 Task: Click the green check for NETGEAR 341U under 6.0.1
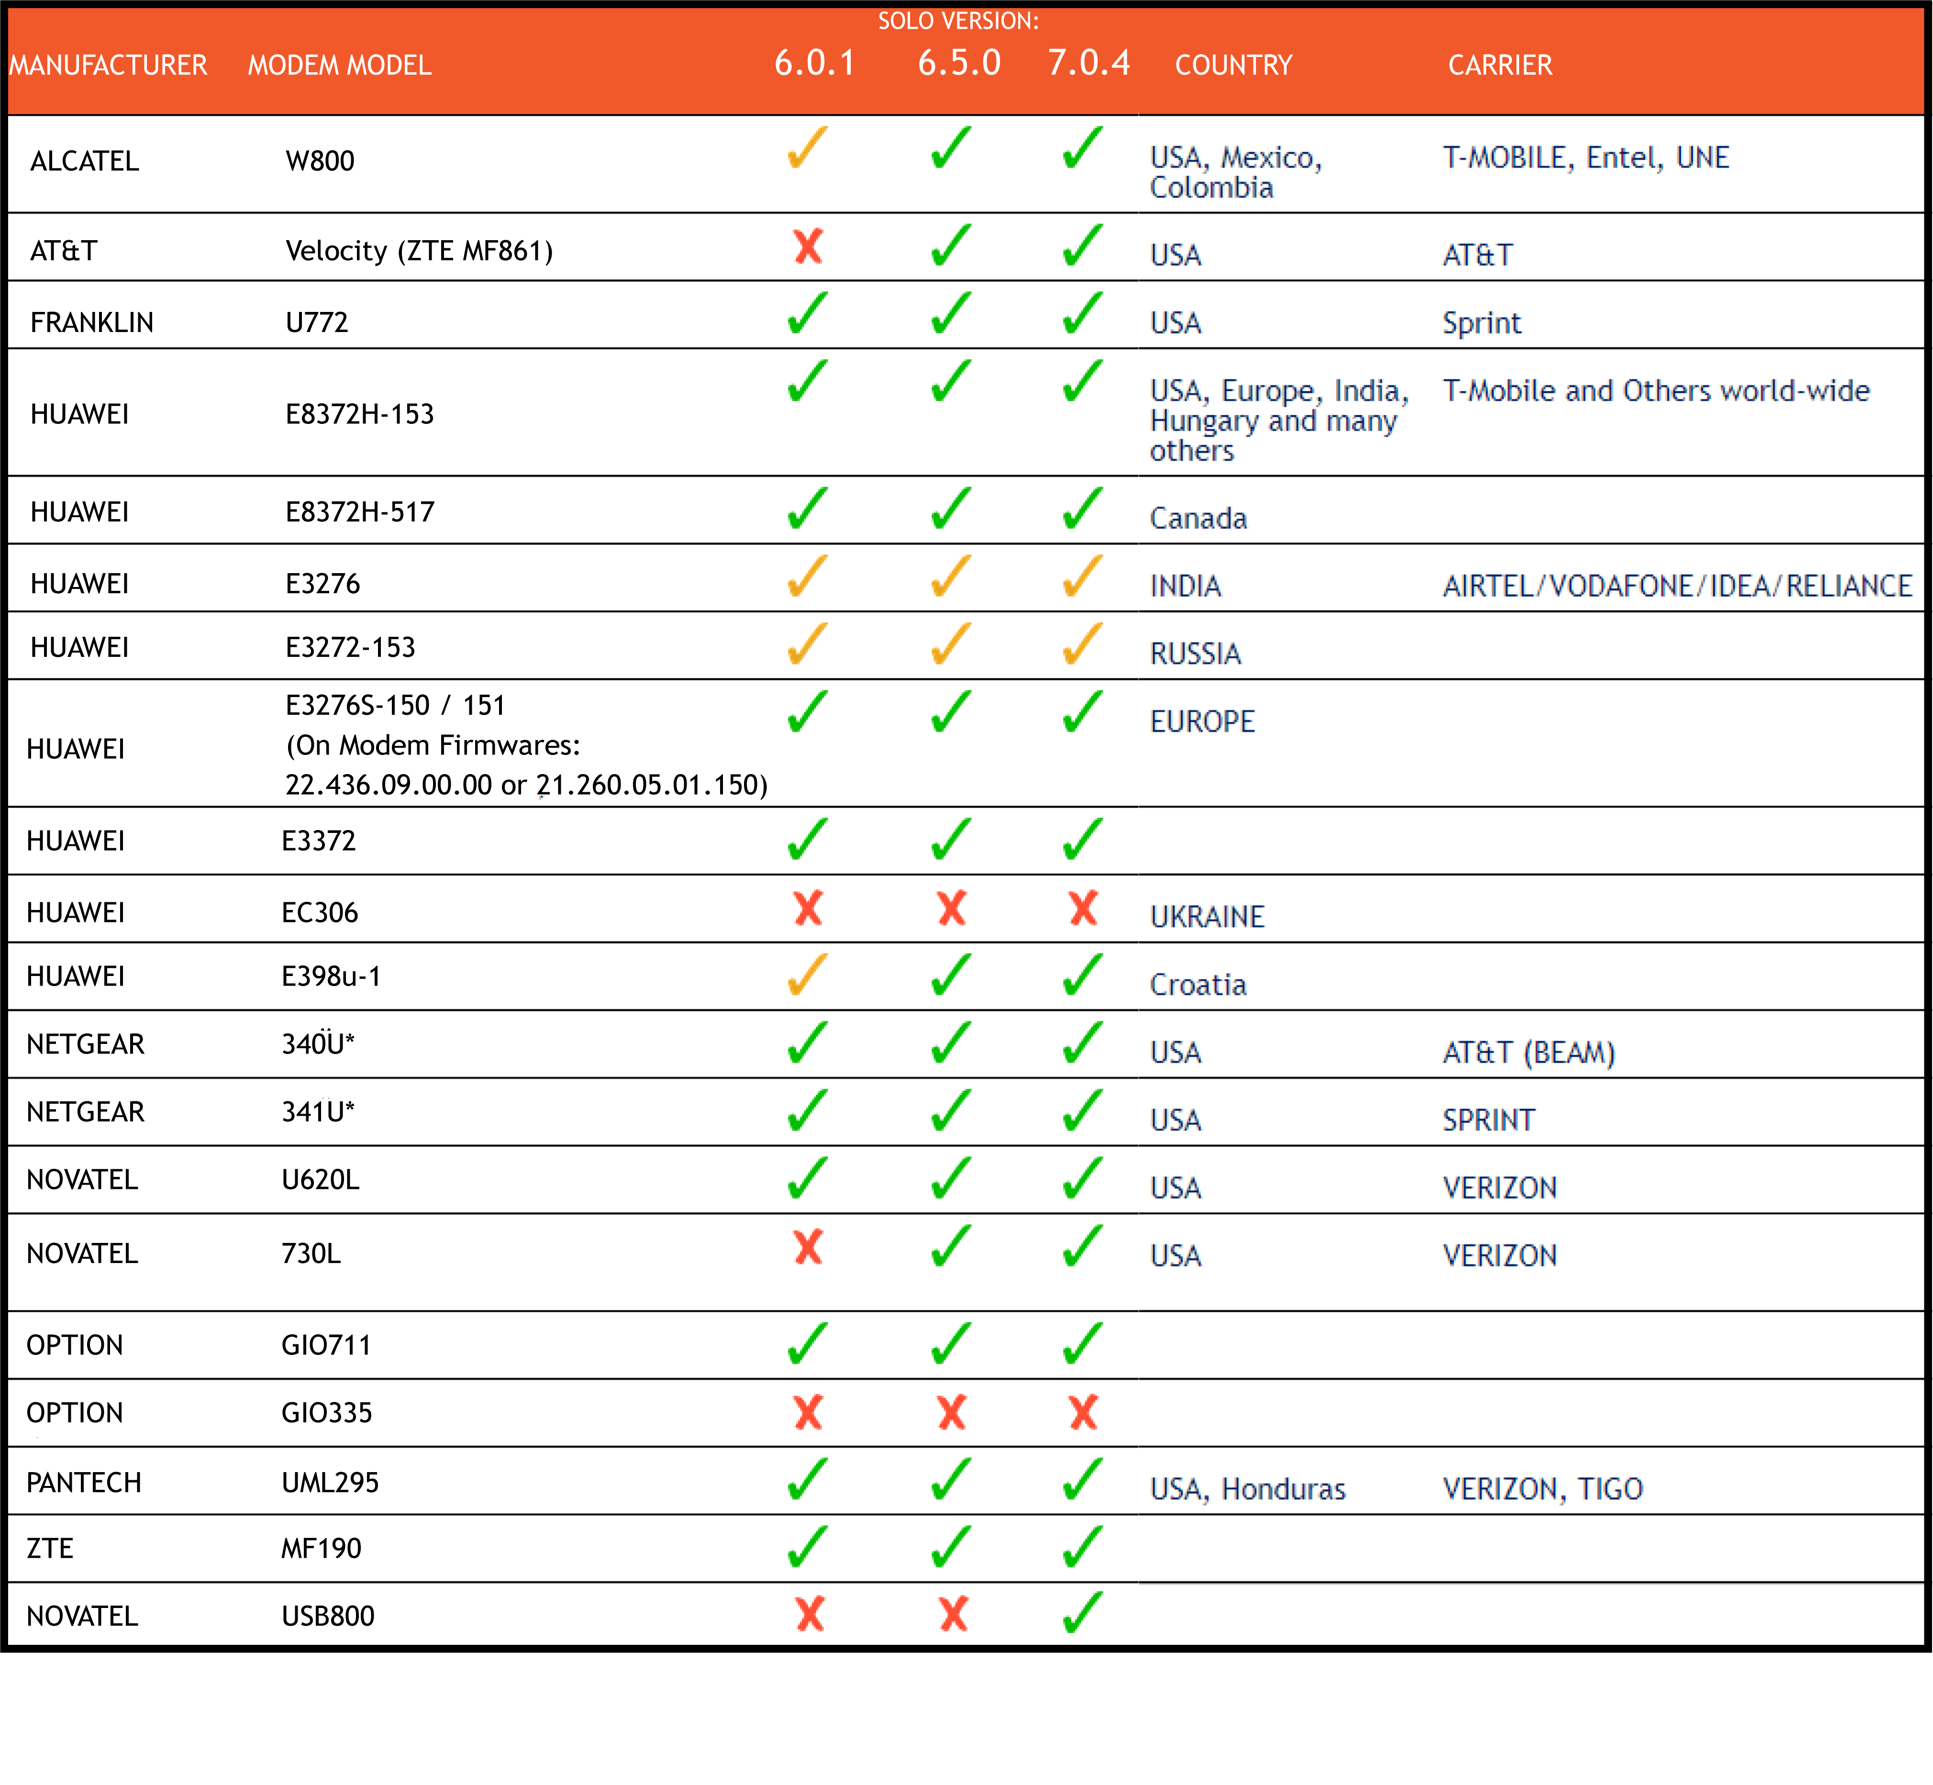pyautogui.click(x=808, y=1110)
